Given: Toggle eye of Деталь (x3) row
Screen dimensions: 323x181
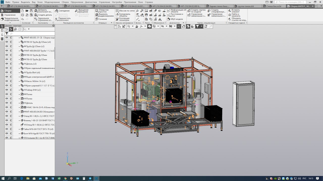Looking at the screenshot, I should click(7, 64).
